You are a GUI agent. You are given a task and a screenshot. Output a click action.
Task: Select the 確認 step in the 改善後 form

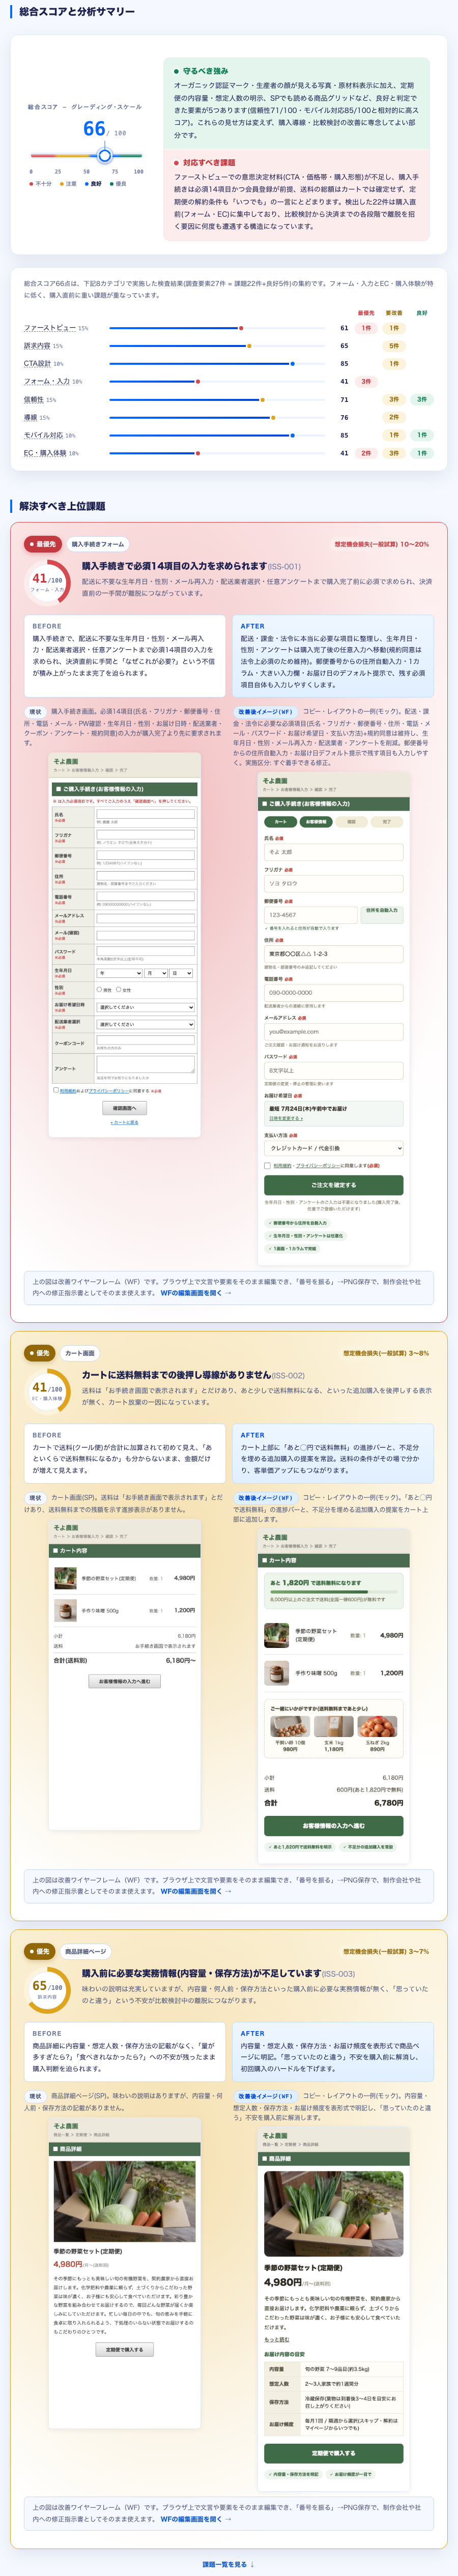(351, 822)
